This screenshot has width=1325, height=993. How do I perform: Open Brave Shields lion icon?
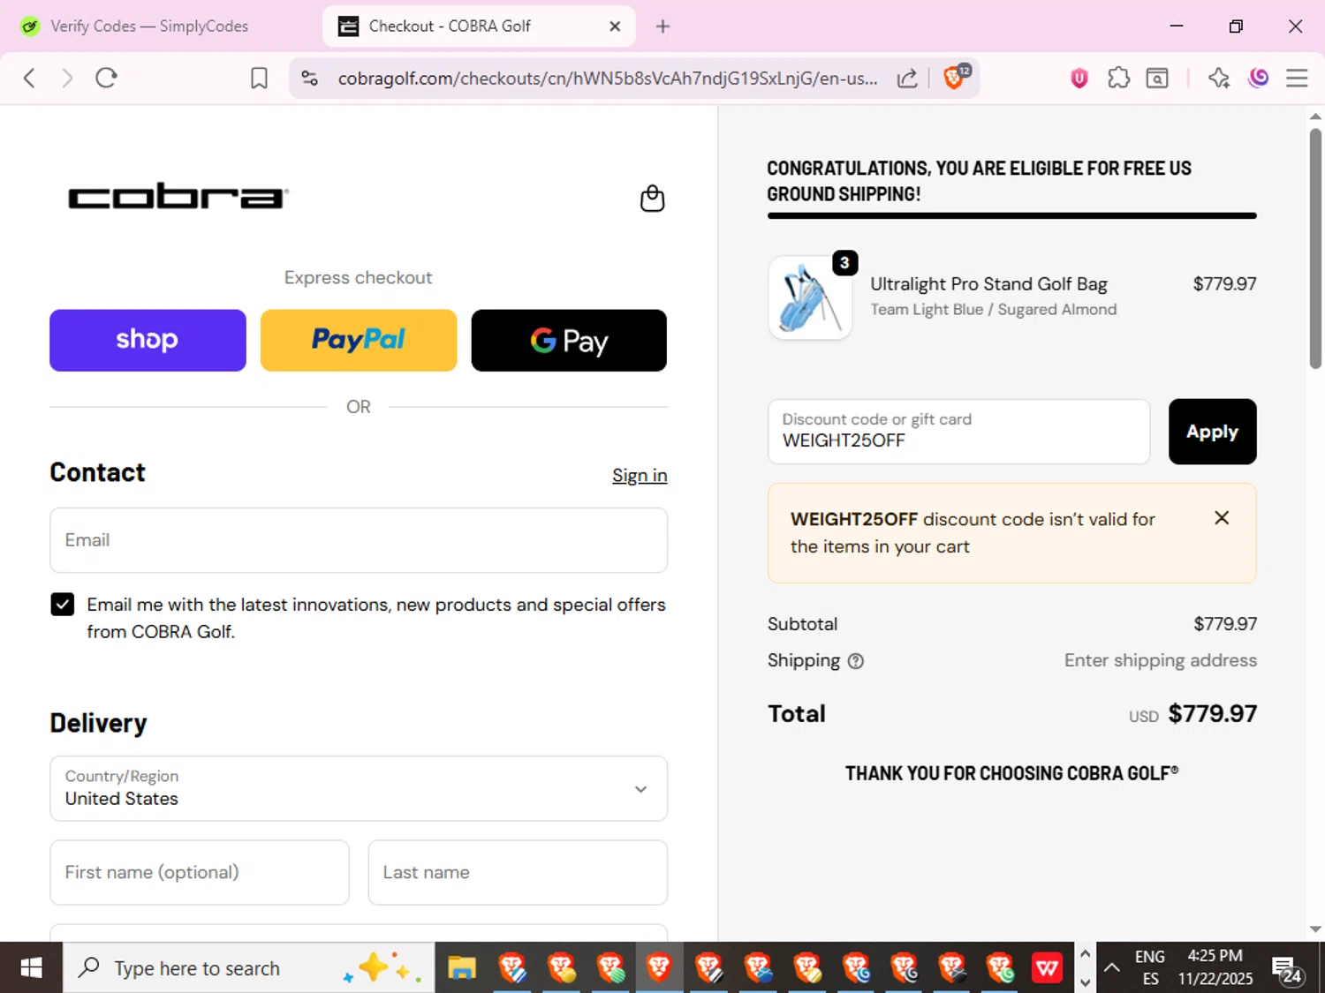pyautogui.click(x=955, y=77)
